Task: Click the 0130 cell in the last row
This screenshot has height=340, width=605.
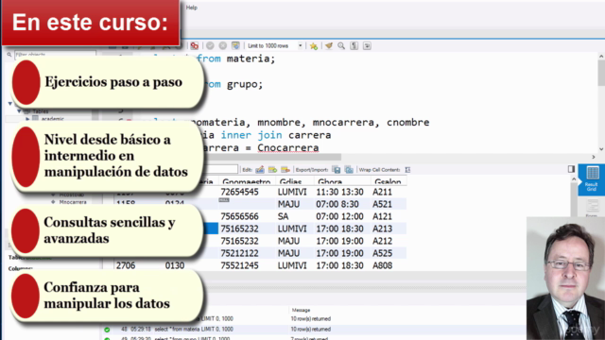Action: click(x=175, y=265)
